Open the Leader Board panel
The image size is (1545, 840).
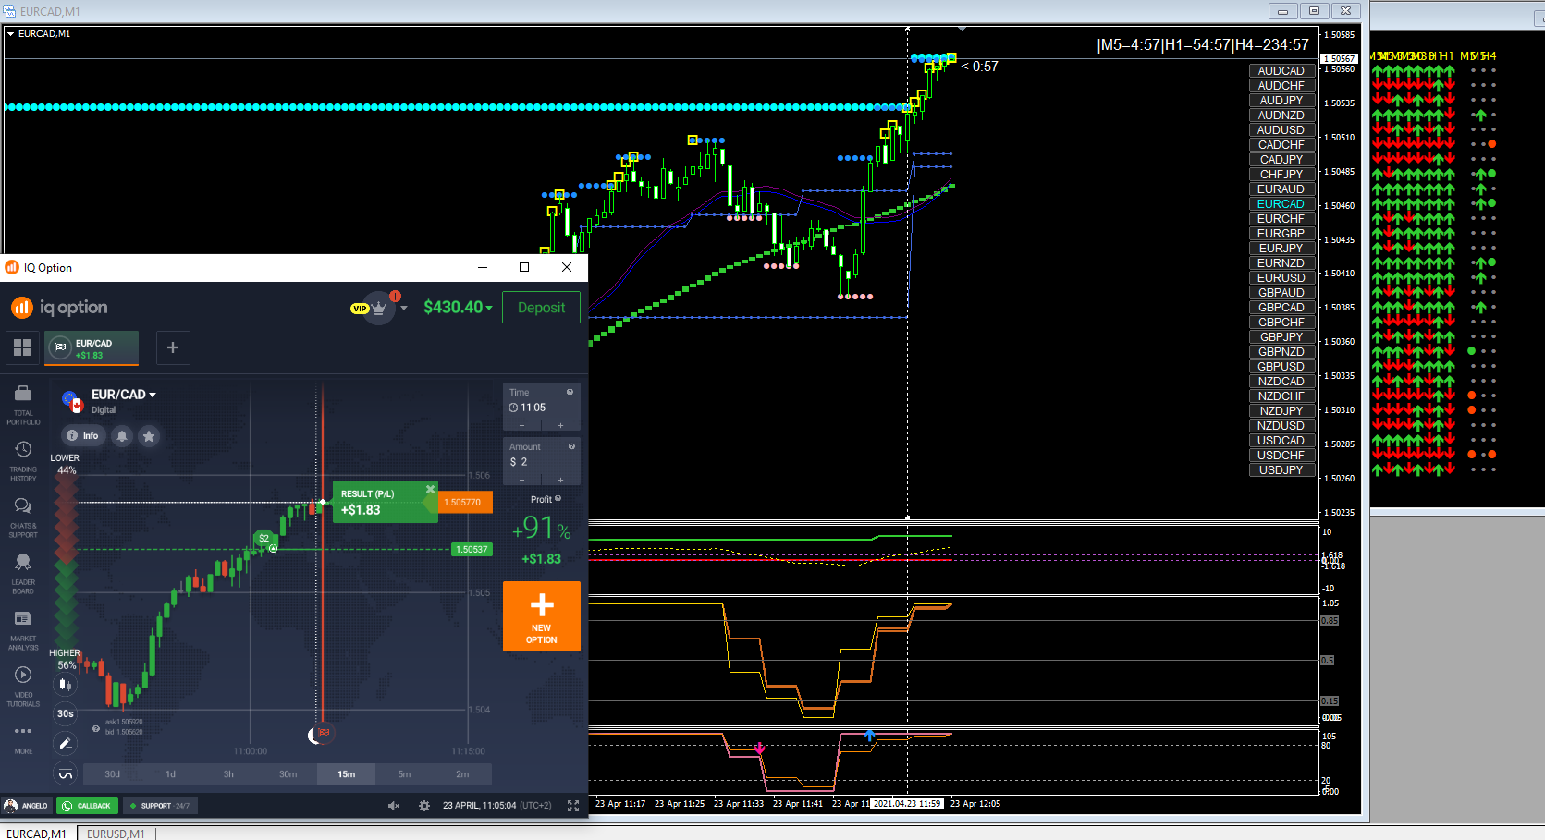tap(23, 574)
